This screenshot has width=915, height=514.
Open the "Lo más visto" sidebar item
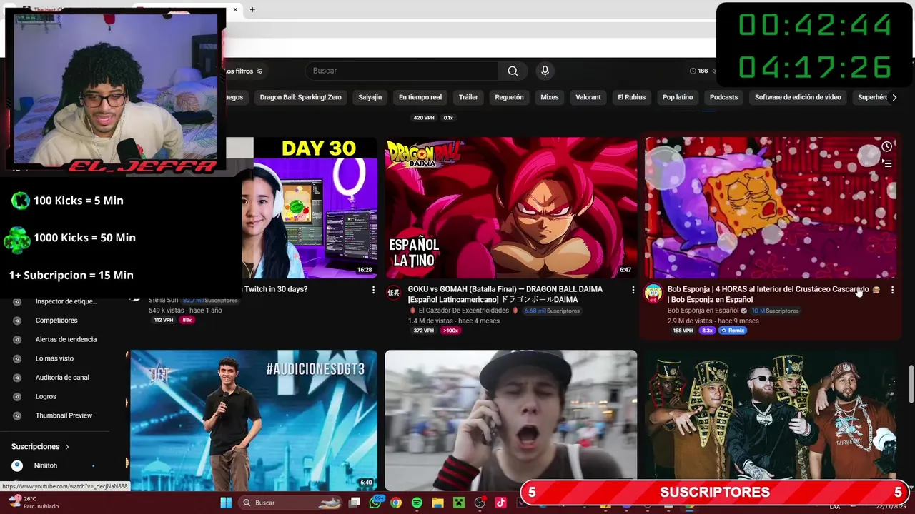56,358
